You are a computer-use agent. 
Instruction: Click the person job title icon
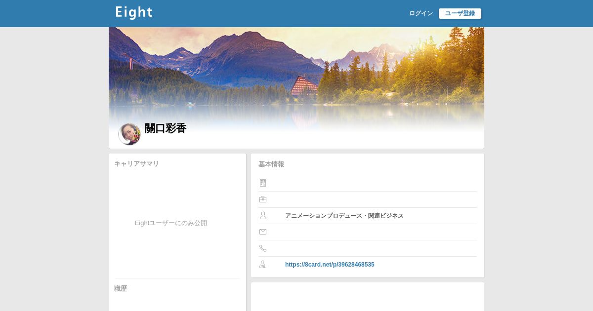263,216
